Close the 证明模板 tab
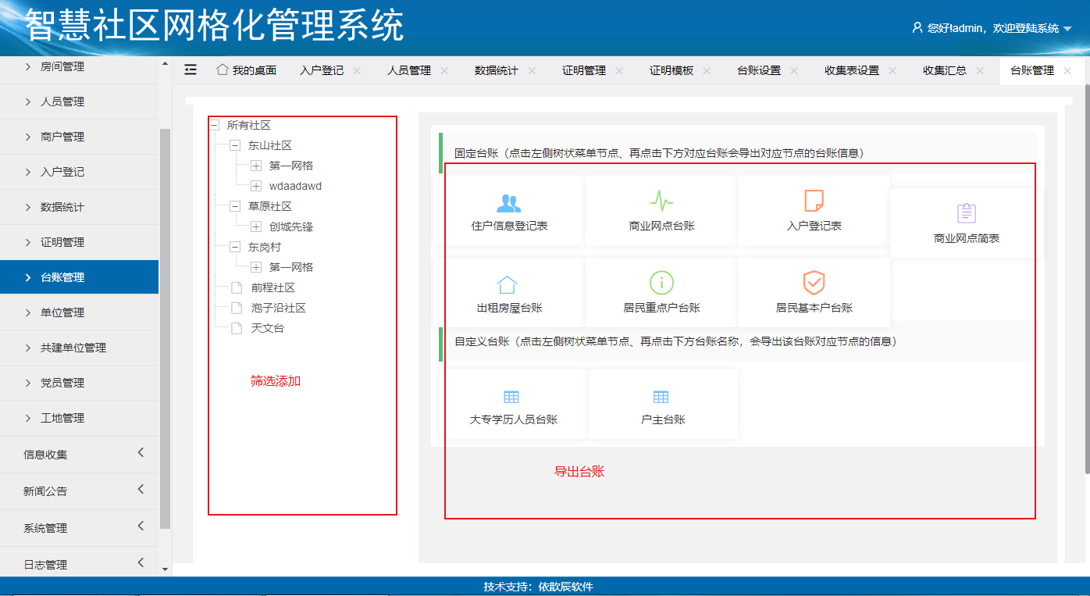Image resolution: width=1090 pixels, height=596 pixels. coord(707,70)
